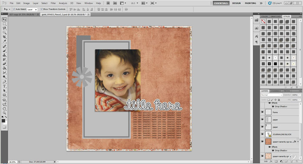
Task: Select the Rectangular Marquee tool
Action: [x=4, y=24]
